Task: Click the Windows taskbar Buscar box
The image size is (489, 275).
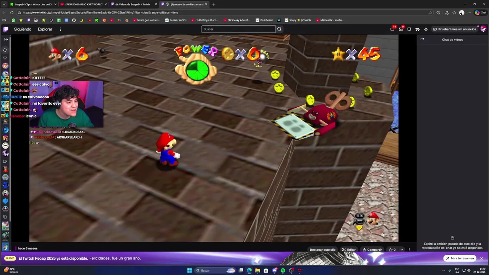Action: pos(215,270)
